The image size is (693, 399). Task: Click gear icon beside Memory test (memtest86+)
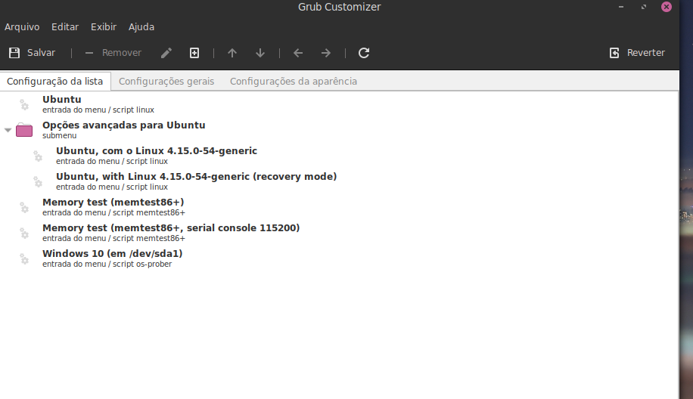coord(24,207)
